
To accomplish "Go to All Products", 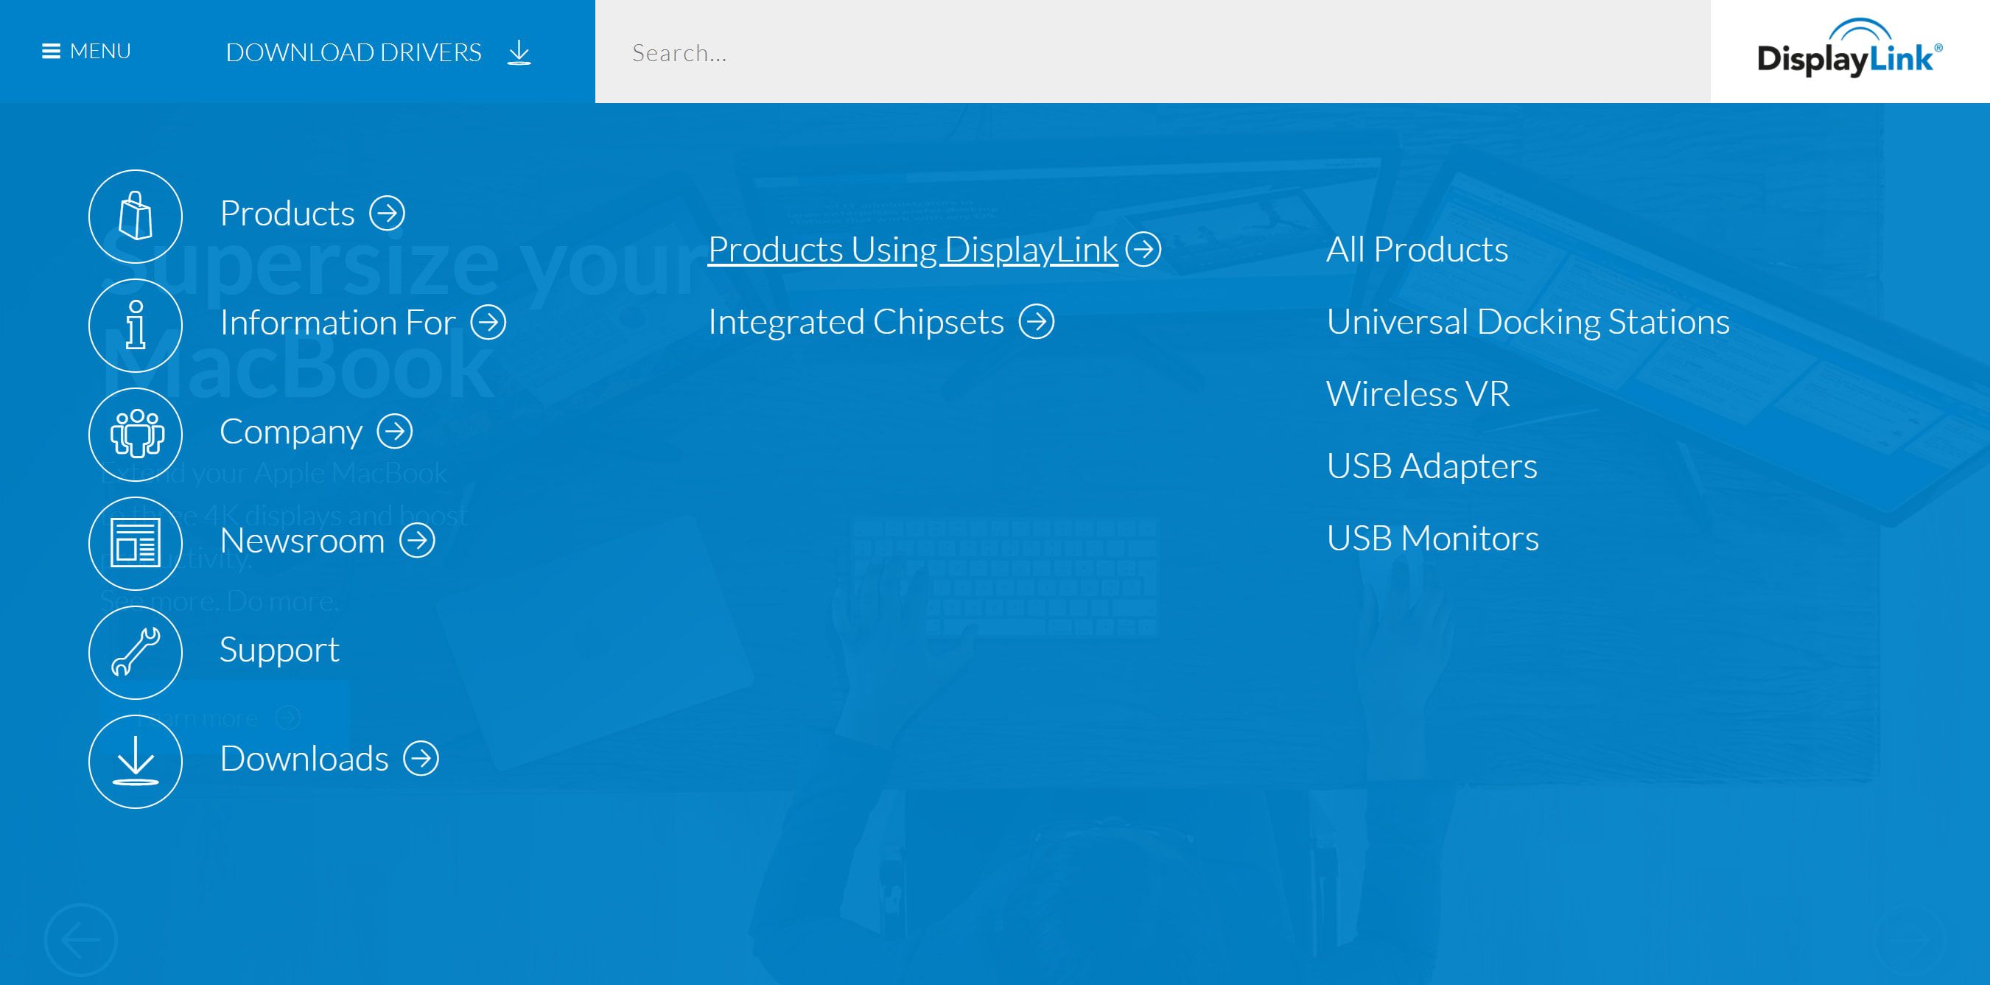I will [x=1417, y=250].
